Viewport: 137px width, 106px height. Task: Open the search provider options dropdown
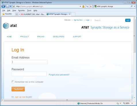134,6
